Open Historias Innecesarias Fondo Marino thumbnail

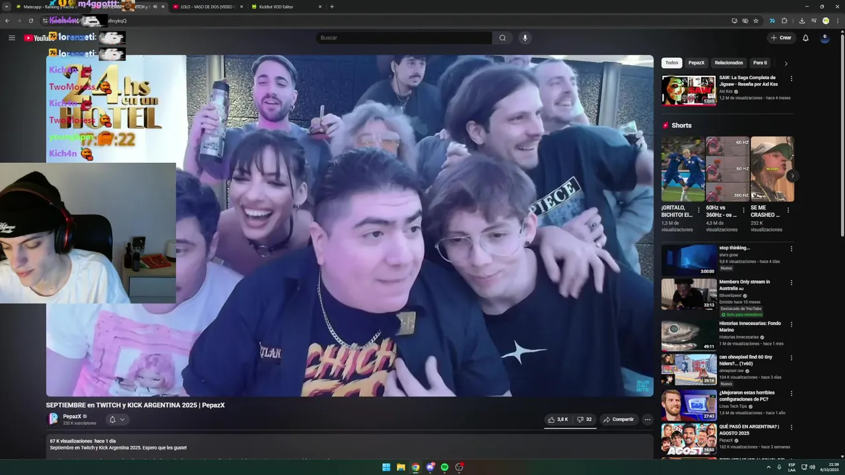[x=689, y=335]
